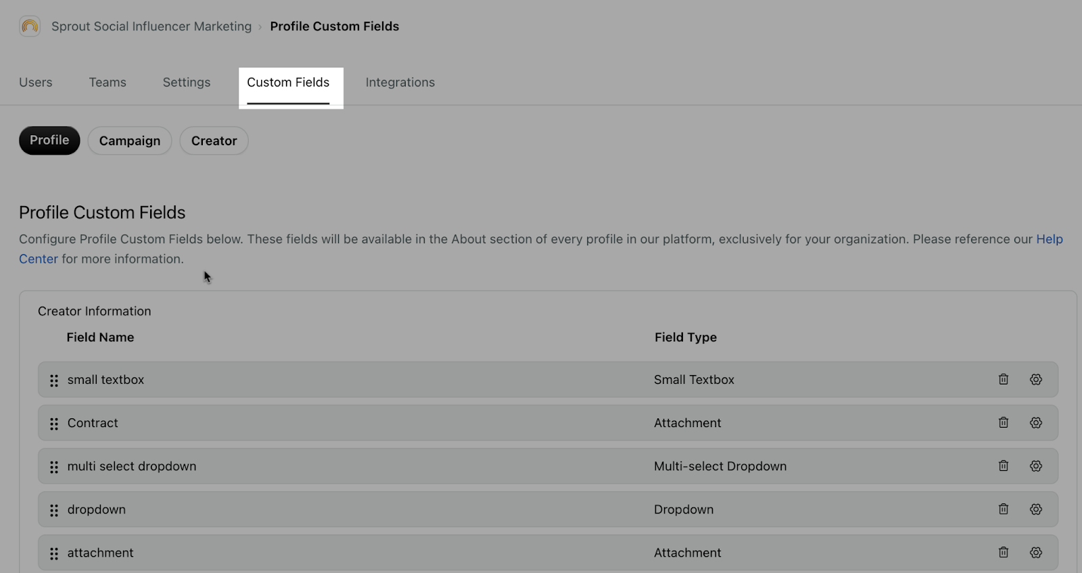Open gear settings for dropdown field
1082x573 pixels.
[1036, 509]
